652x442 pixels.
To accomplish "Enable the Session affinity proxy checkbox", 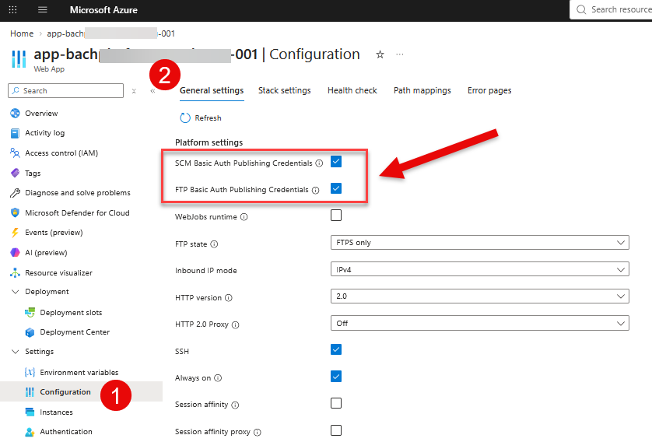I will pos(336,430).
